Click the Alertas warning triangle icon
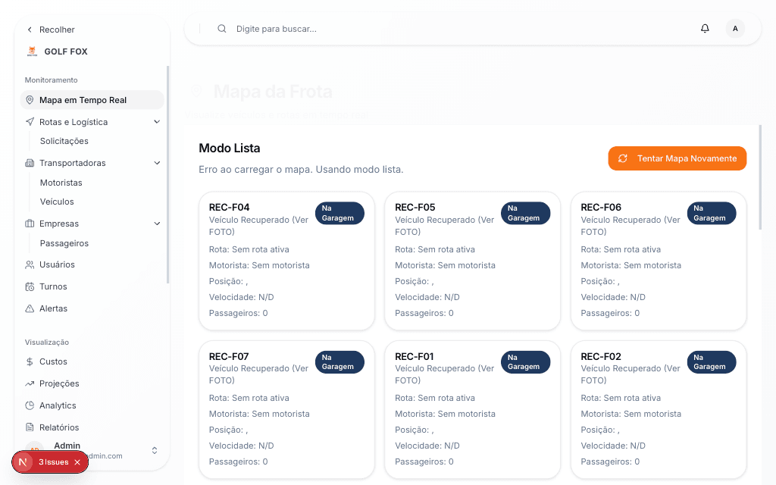This screenshot has width=776, height=485. tap(29, 308)
